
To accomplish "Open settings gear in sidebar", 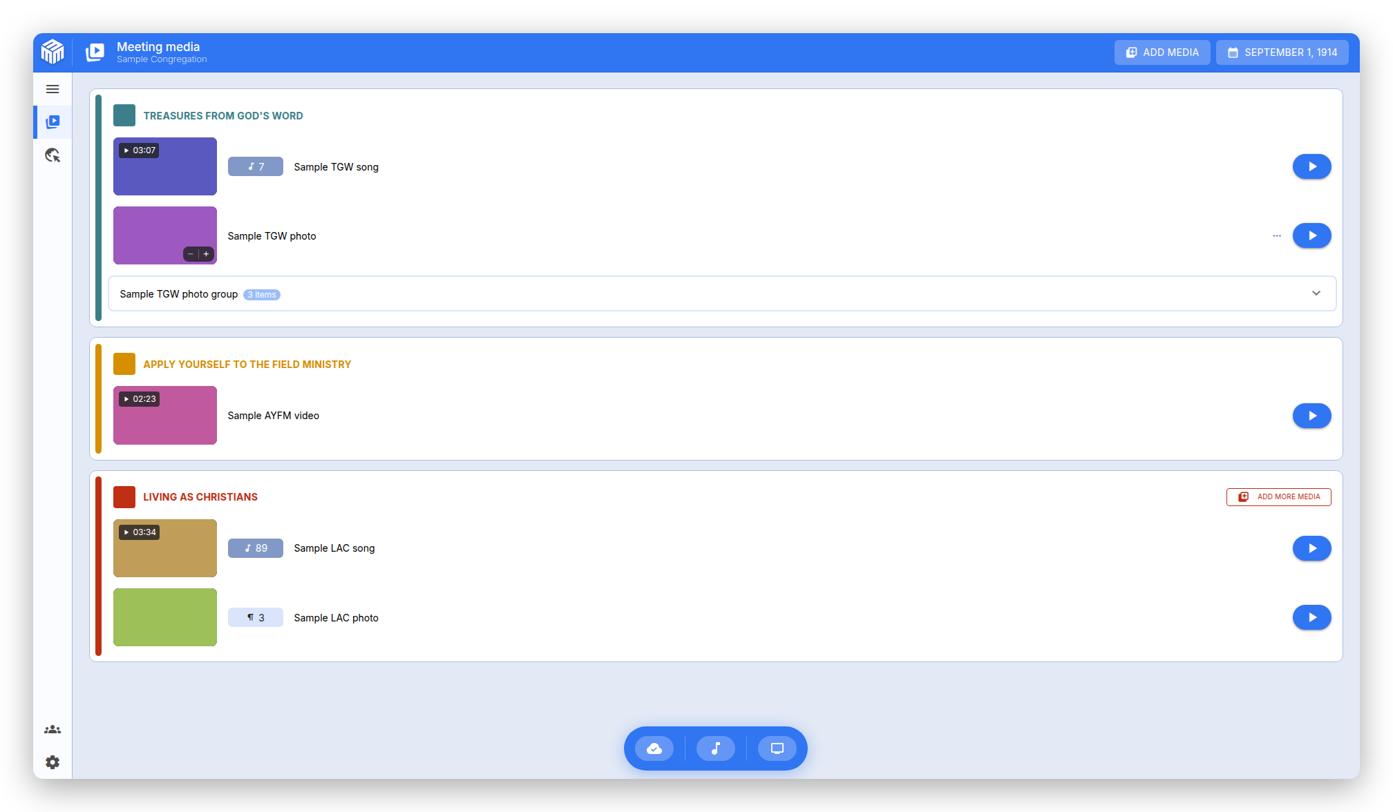I will point(53,762).
